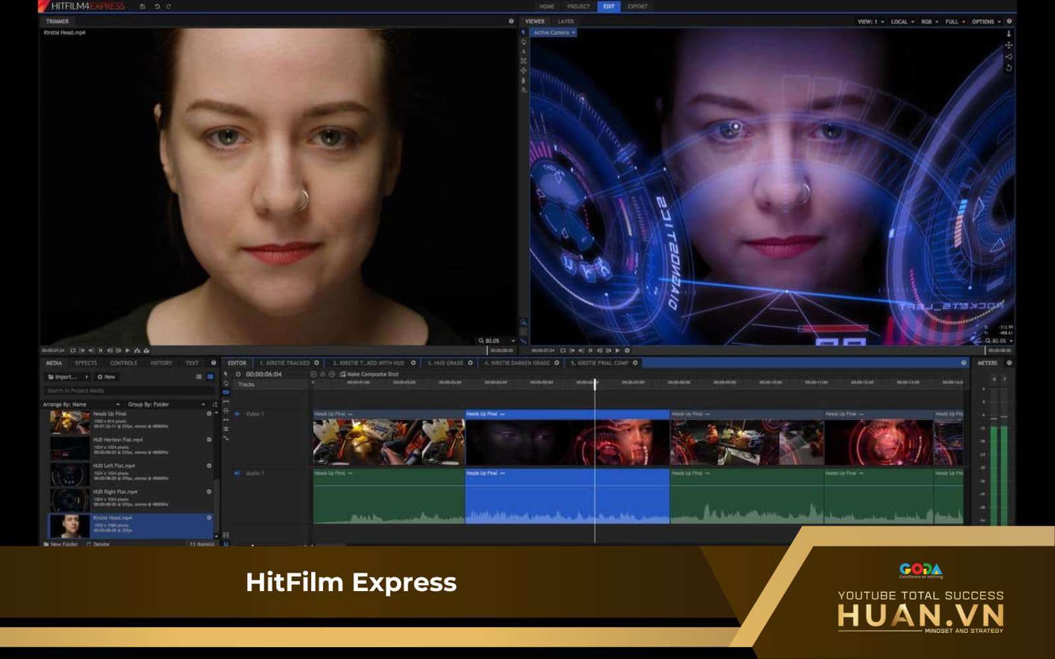Toggle visibility of Video 1 track
1055x659 pixels.
click(x=237, y=414)
